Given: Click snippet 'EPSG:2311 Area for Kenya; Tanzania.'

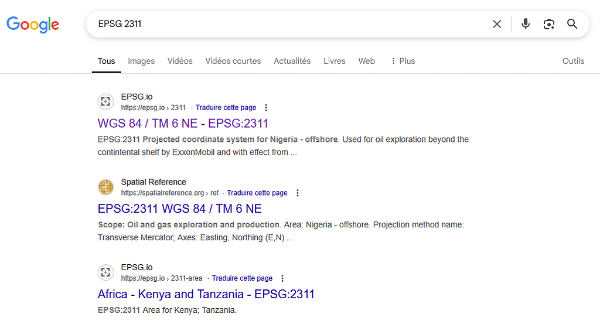Looking at the screenshot, I should pyautogui.click(x=167, y=310).
